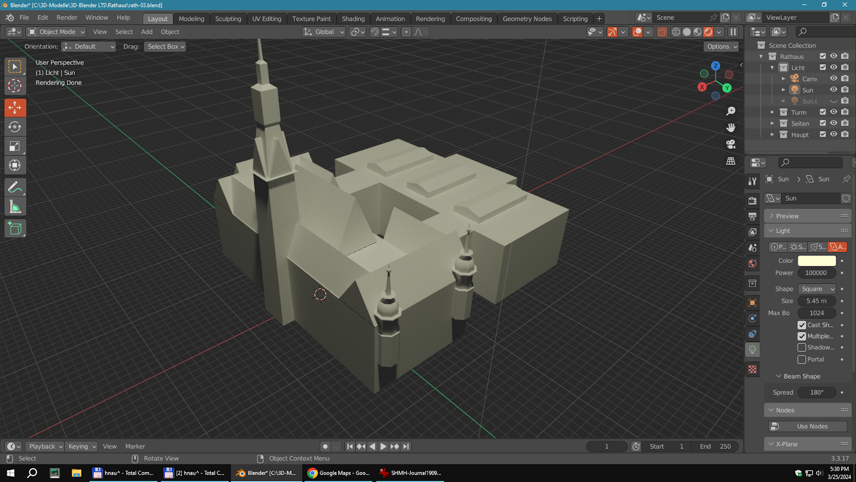Toggle the pin in properties editor header
This screenshot has width=856, height=482.
pos(846,179)
